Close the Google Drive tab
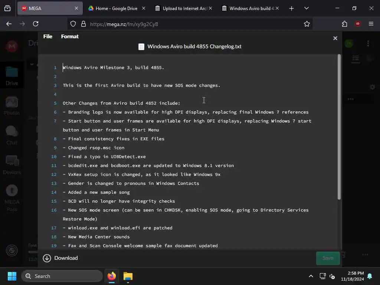This screenshot has width=380, height=285. (144, 8)
